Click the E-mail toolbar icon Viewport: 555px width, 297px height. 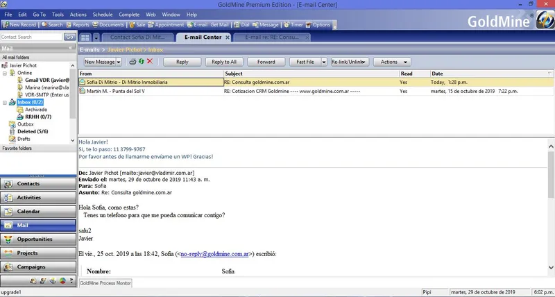coord(198,25)
